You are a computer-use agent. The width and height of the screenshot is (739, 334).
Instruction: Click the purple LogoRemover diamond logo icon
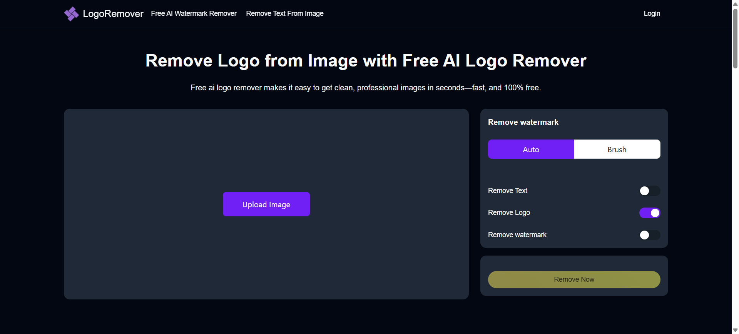coord(71,14)
